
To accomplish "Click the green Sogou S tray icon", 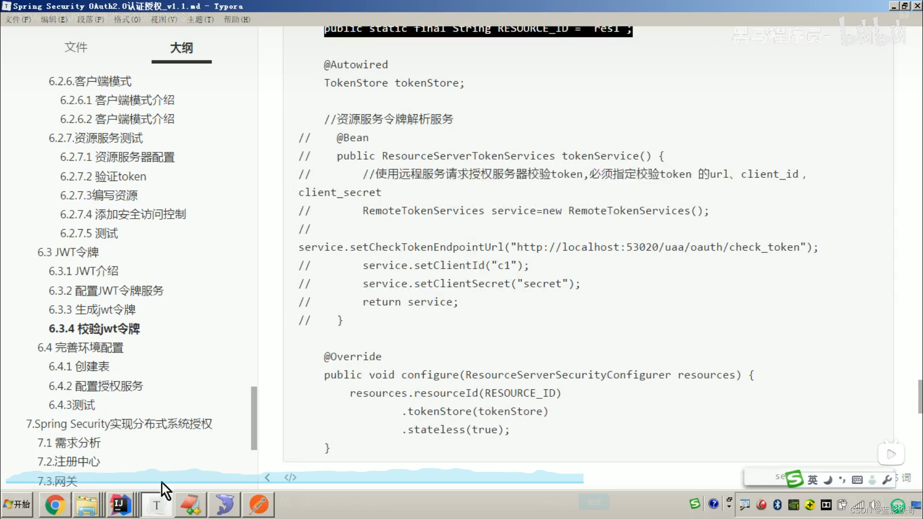I will (x=695, y=504).
